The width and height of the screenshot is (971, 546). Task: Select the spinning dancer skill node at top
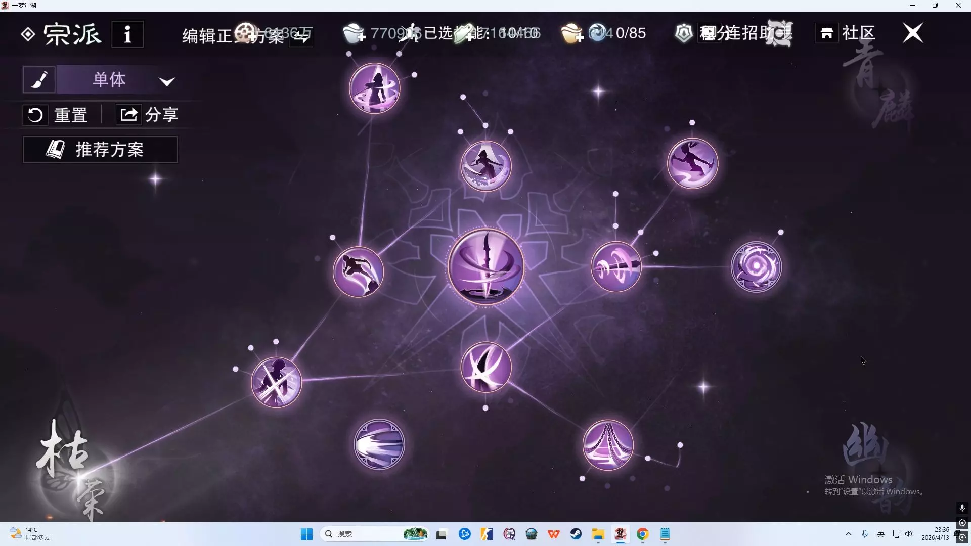[x=375, y=88]
